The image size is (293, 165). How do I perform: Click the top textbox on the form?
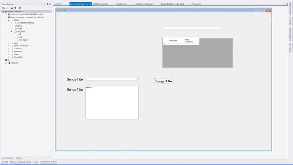pos(193,27)
